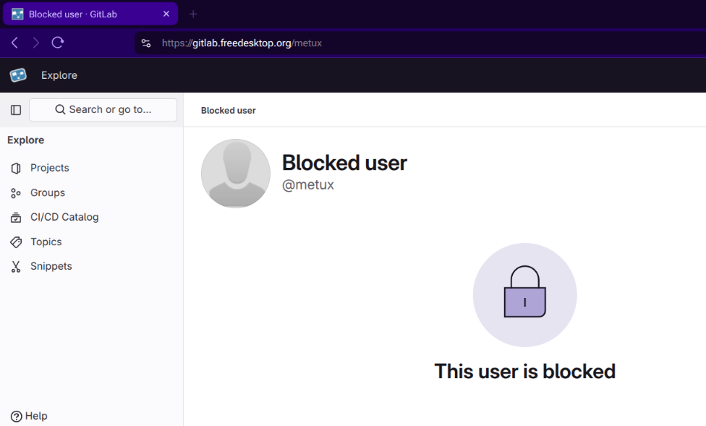
Task: Click the Snippets scissors icon
Action: point(16,266)
